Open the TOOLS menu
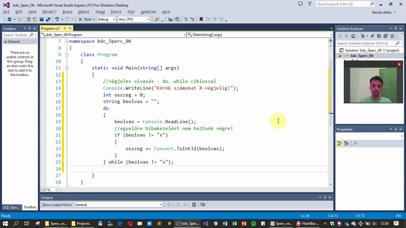Image resolution: width=406 pixels, height=228 pixels. 116,12
